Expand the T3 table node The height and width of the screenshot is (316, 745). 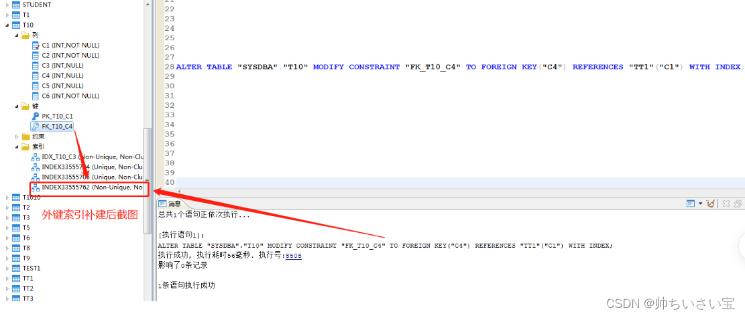pyautogui.click(x=7, y=218)
